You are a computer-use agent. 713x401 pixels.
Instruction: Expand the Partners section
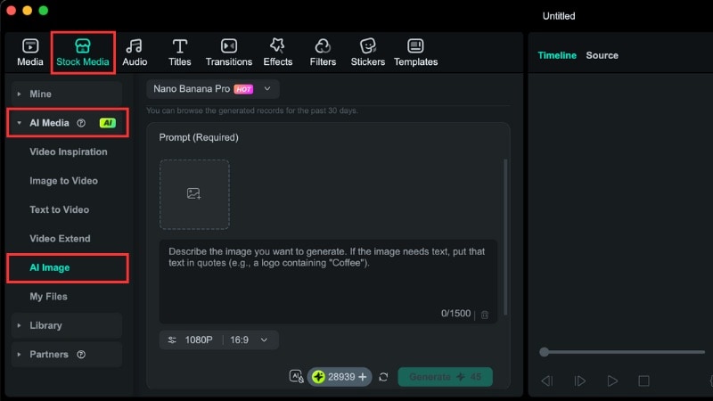click(49, 354)
